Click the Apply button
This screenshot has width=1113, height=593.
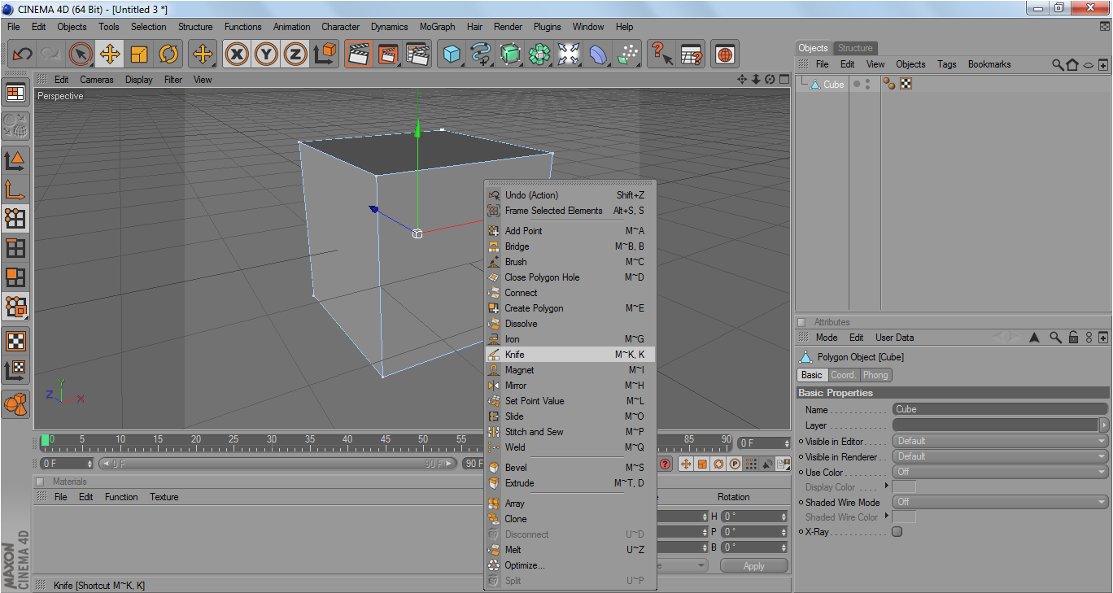[x=753, y=566]
